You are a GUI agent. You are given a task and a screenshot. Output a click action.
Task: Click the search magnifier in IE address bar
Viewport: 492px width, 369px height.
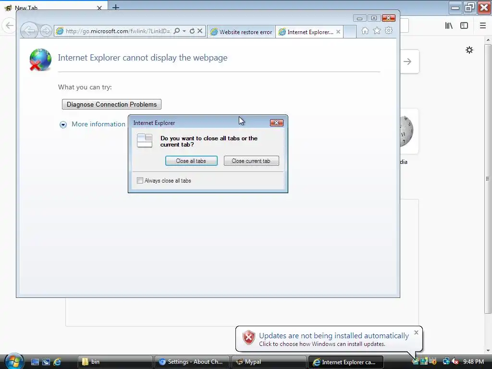pos(177,31)
